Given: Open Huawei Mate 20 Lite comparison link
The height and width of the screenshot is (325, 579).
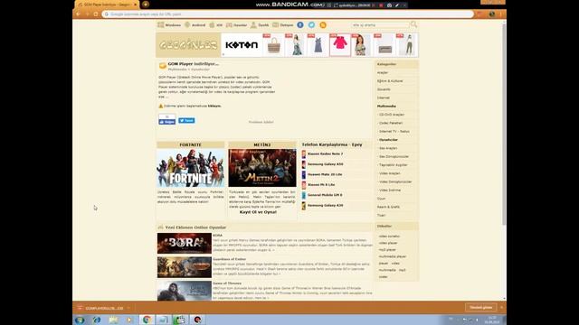Looking at the screenshot, I should [x=325, y=174].
